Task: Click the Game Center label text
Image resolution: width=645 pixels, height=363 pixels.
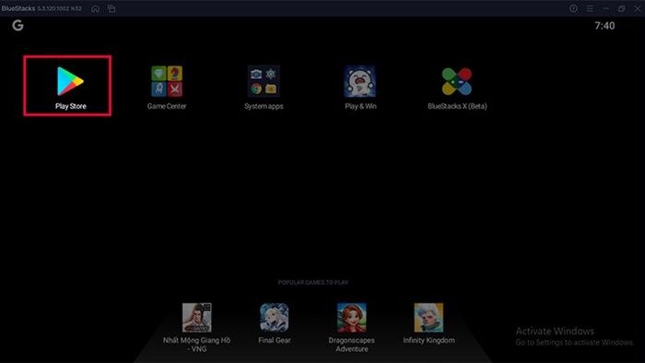Action: pos(167,106)
